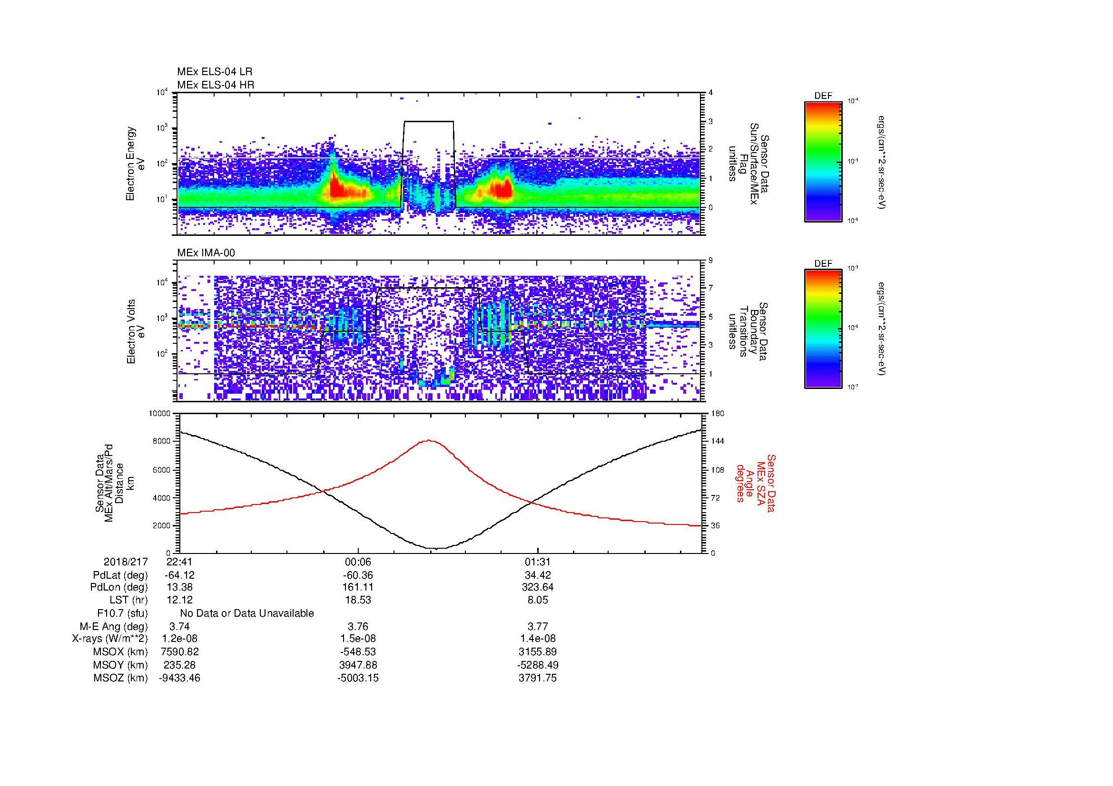The width and height of the screenshot is (1113, 786).
Task: Click the 'MEx ELS-04 HR' plot title
Action: [216, 85]
